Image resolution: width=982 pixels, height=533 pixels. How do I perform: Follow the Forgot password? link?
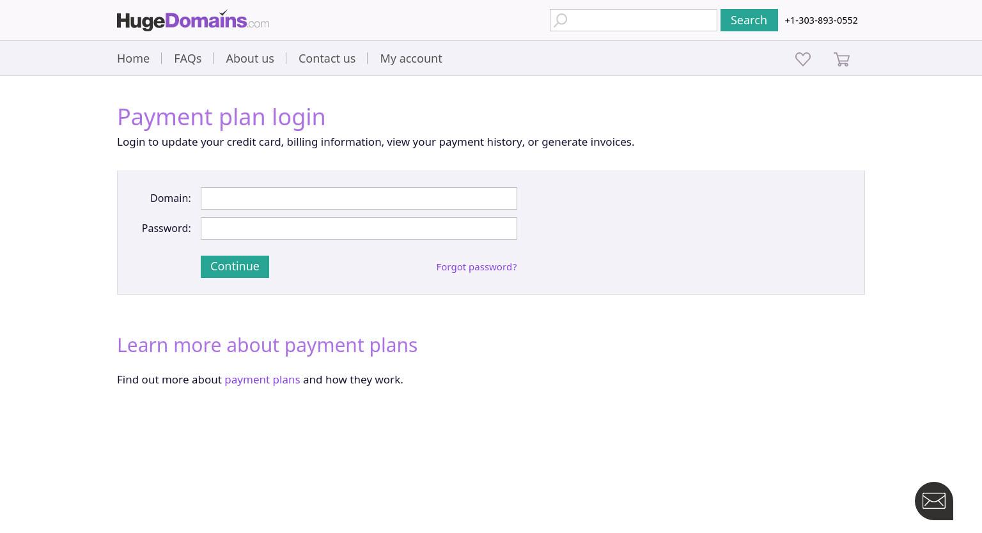(476, 266)
